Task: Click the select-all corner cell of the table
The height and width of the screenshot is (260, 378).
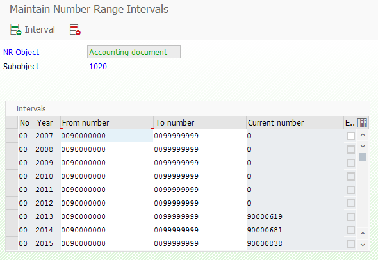Action: click(x=12, y=123)
